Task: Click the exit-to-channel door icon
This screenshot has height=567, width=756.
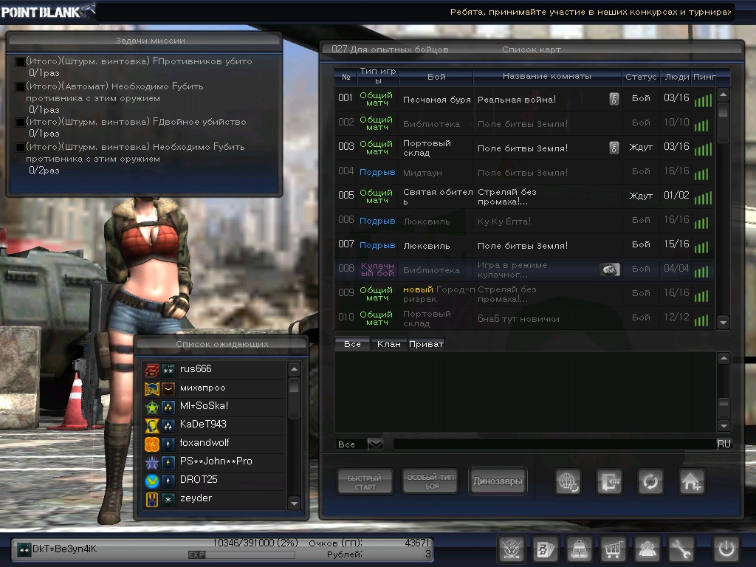Action: pyautogui.click(x=609, y=481)
